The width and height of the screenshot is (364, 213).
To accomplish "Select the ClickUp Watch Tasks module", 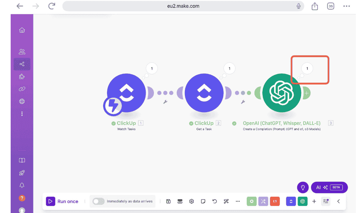I will click(x=127, y=93).
